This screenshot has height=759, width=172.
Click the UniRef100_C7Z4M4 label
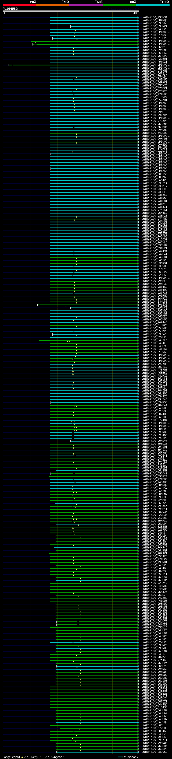click(x=154, y=420)
